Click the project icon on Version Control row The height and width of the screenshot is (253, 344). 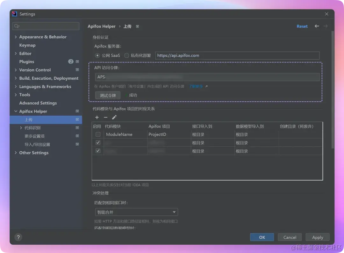click(77, 70)
